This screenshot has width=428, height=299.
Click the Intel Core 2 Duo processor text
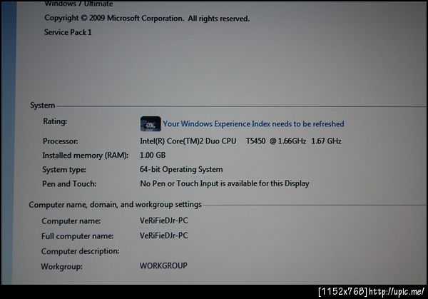pyautogui.click(x=240, y=141)
